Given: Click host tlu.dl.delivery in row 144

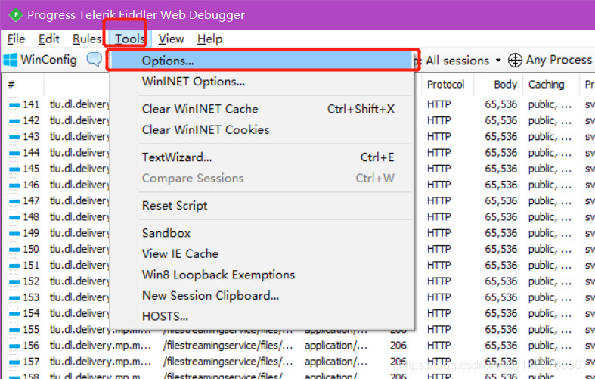Looking at the screenshot, I should (x=79, y=153).
